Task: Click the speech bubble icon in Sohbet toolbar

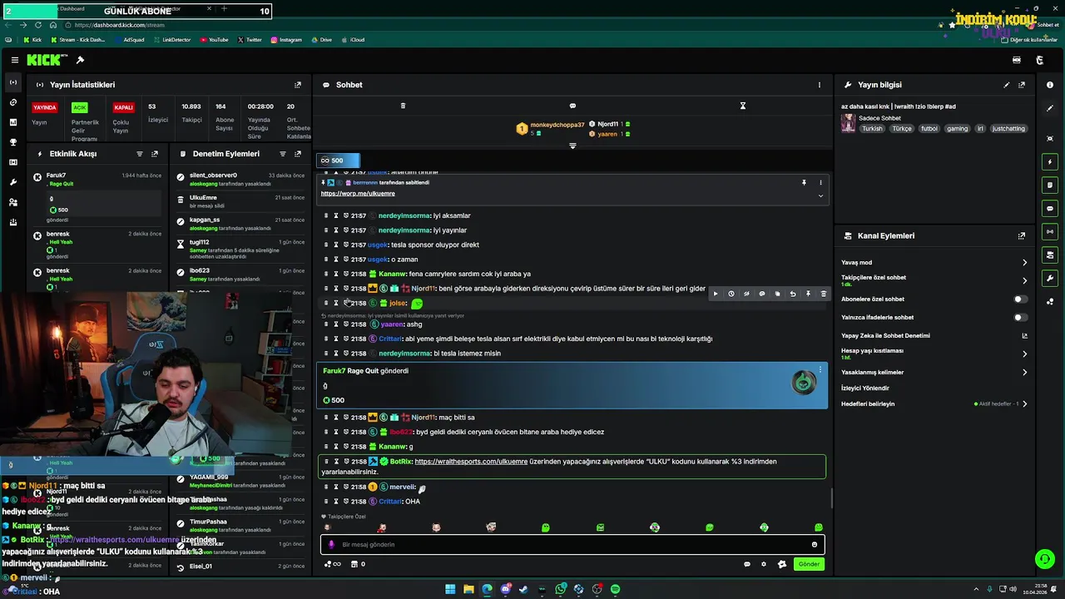Action: (x=572, y=106)
